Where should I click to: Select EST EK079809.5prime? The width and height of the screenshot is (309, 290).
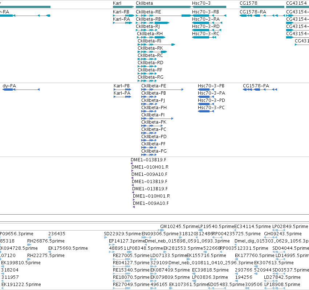(x=170, y=277)
